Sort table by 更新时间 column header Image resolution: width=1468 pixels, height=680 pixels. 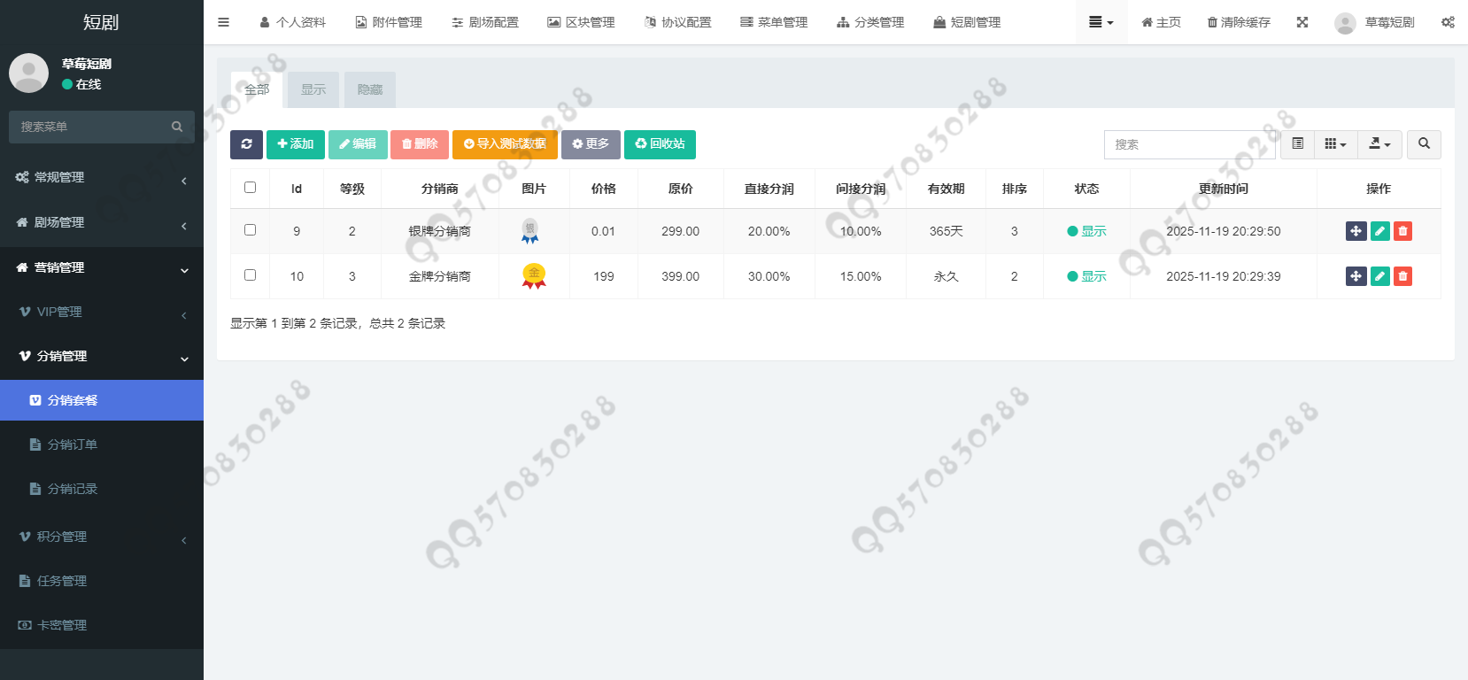pyautogui.click(x=1224, y=189)
